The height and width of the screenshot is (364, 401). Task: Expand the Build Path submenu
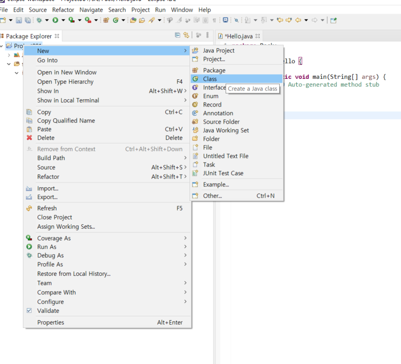[x=107, y=158]
